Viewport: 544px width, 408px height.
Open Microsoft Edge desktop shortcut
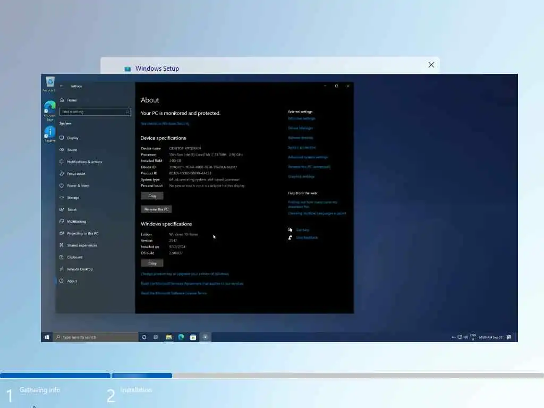click(49, 110)
